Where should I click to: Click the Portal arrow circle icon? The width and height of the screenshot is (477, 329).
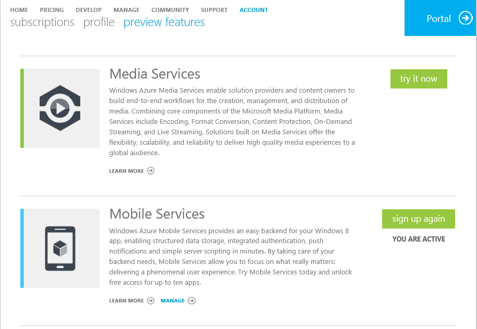(x=466, y=18)
